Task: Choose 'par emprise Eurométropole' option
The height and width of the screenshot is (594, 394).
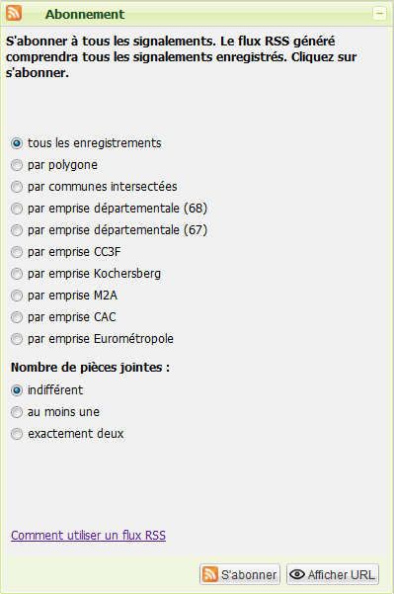Action: [17, 339]
